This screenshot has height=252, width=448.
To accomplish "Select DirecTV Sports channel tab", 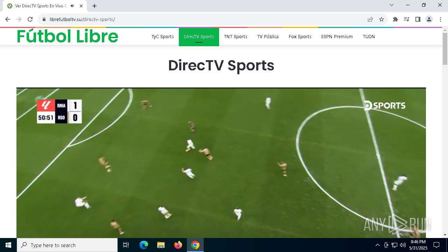I will click(x=199, y=36).
